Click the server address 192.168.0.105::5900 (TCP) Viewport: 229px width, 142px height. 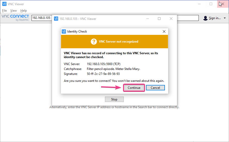click(x=104, y=64)
